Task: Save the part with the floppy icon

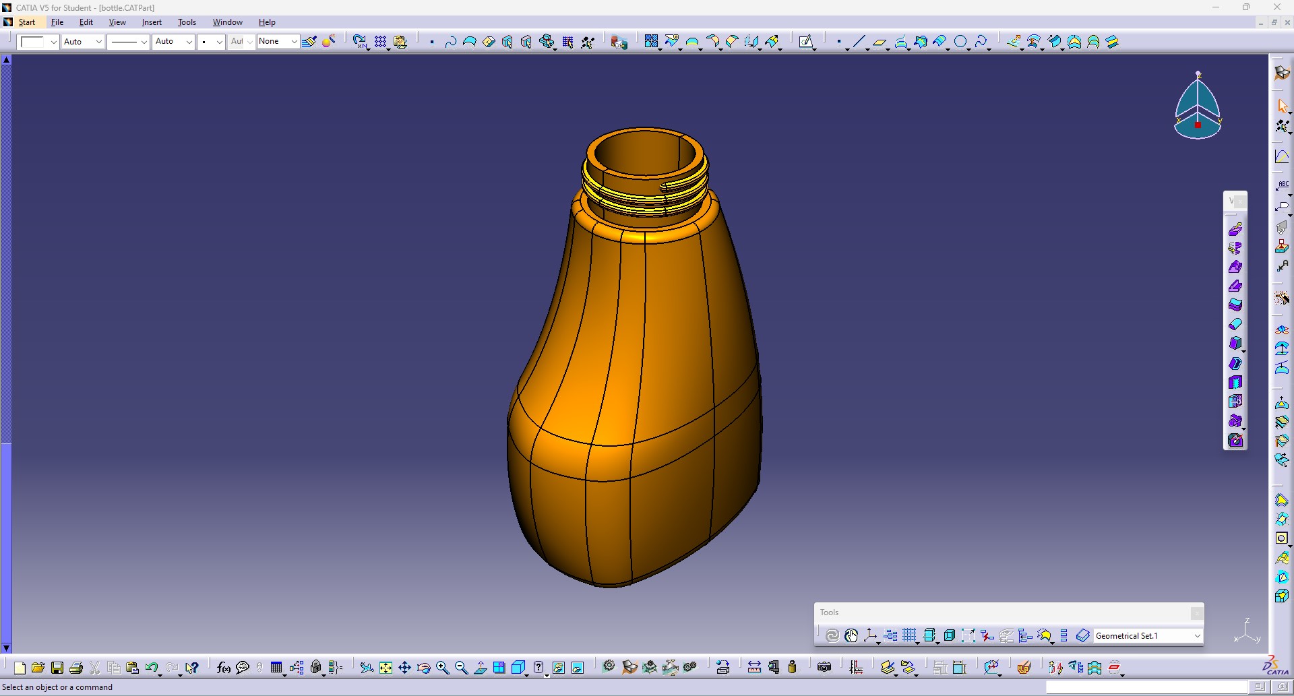Action: pyautogui.click(x=57, y=668)
